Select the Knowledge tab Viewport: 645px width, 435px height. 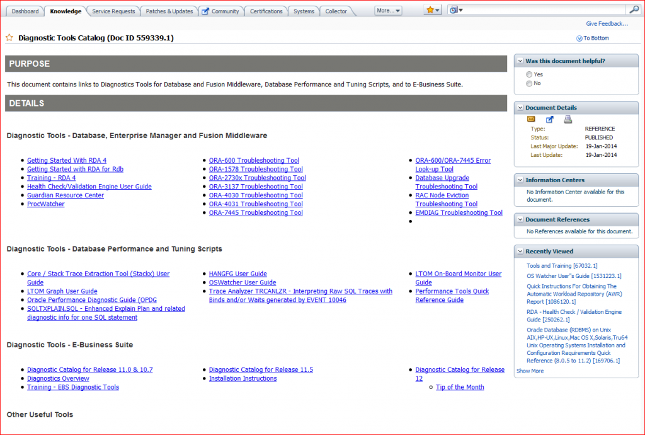66,11
